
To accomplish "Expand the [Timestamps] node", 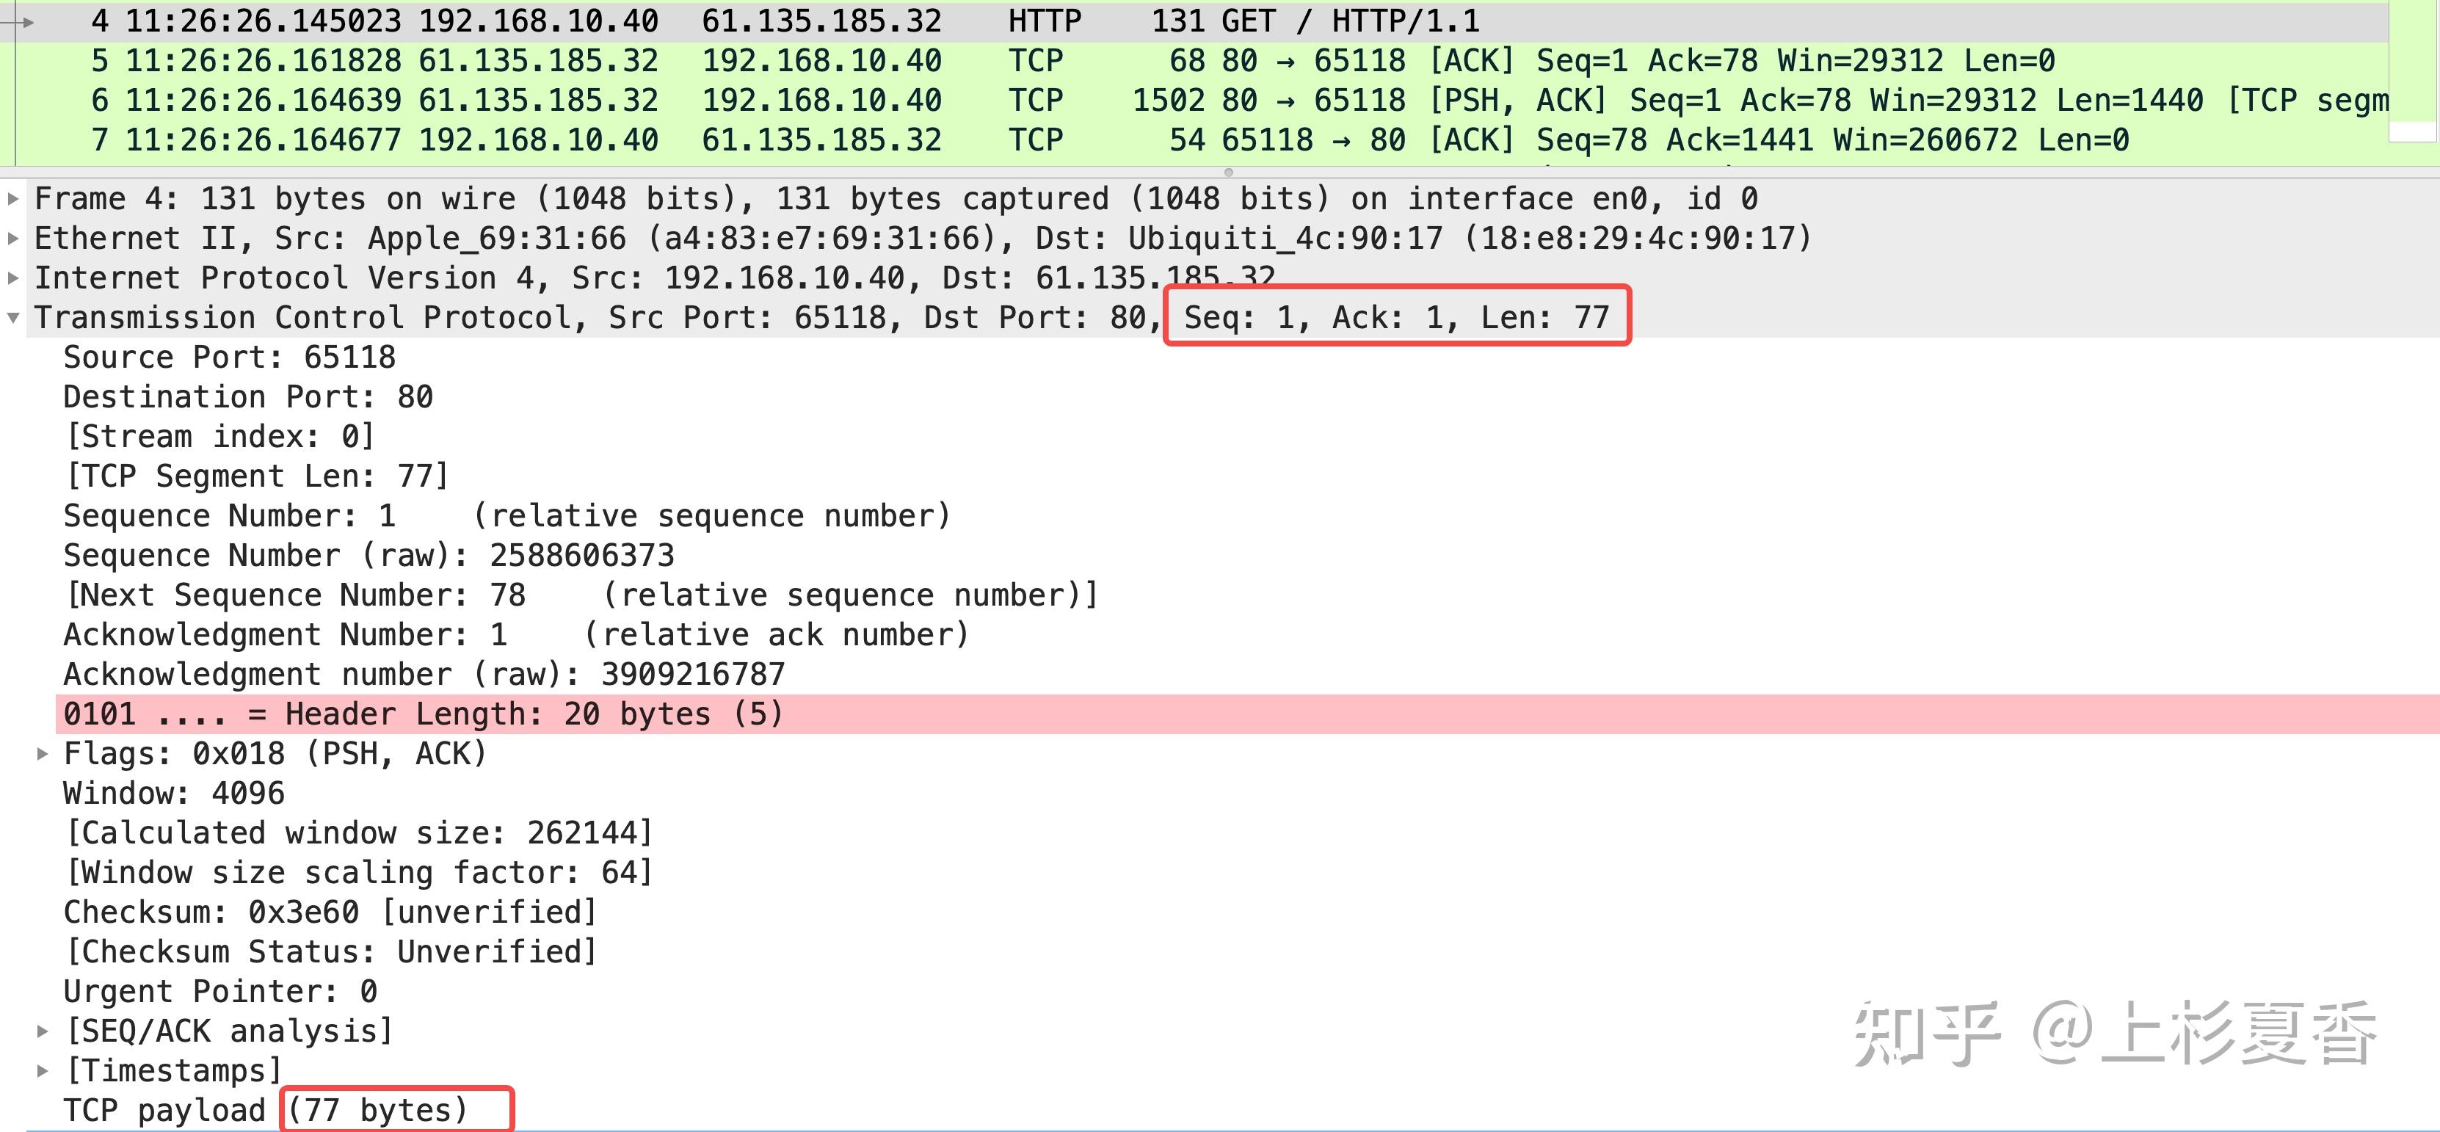I will coord(42,1070).
